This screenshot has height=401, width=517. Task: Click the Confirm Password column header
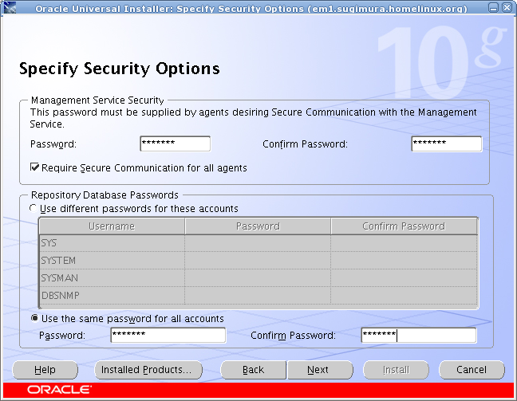404,226
